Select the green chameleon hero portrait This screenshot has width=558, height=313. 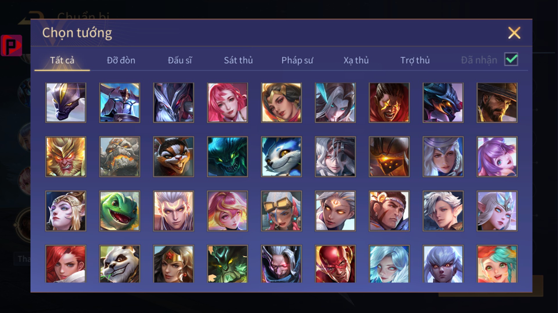(120, 211)
